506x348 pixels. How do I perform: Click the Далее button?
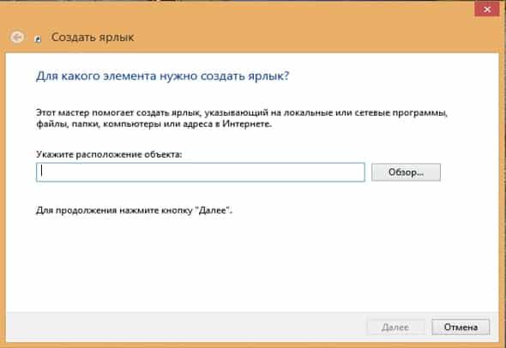coord(395,327)
